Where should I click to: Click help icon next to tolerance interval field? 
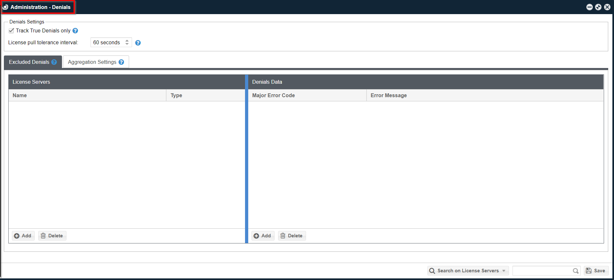pos(138,43)
